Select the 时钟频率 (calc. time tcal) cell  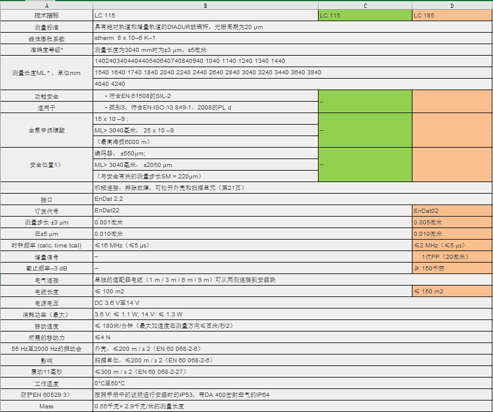click(47, 245)
